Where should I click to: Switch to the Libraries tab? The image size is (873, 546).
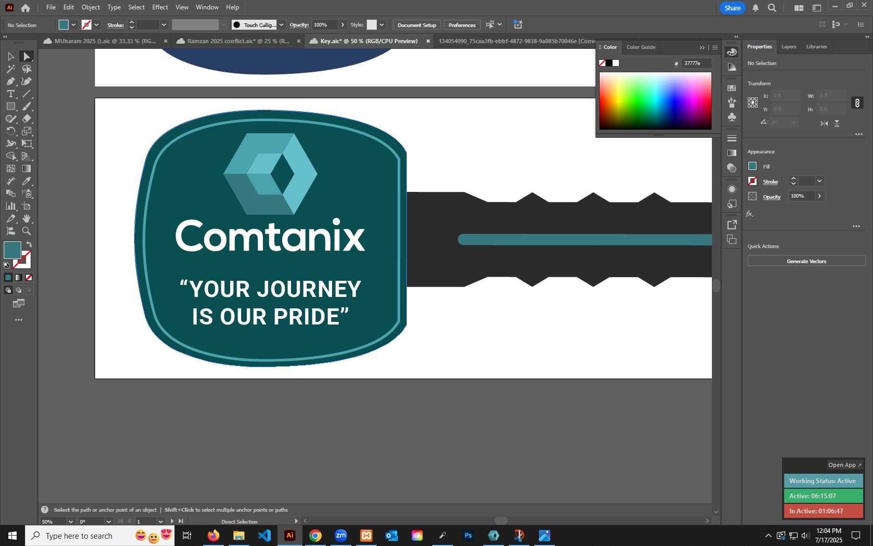[x=816, y=47]
